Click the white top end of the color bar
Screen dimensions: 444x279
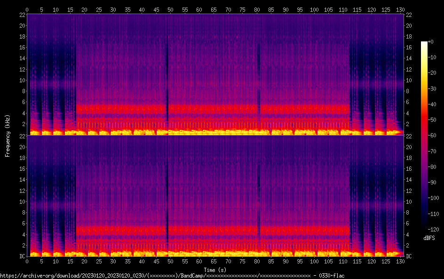[x=424, y=43]
